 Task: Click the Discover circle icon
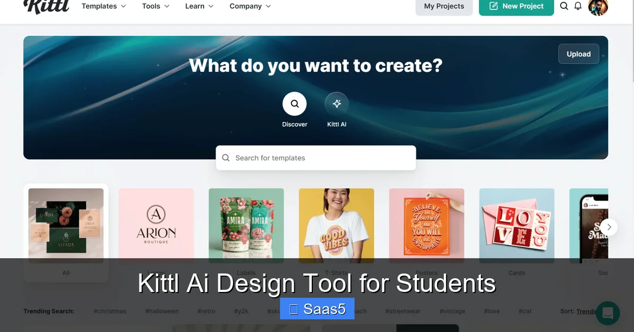[x=294, y=103]
